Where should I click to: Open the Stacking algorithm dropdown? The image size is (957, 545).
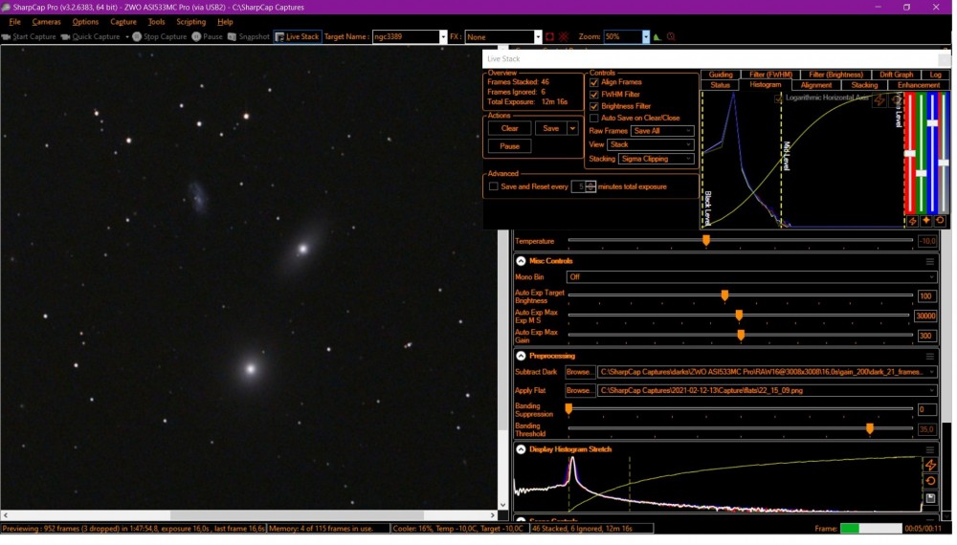pos(657,159)
